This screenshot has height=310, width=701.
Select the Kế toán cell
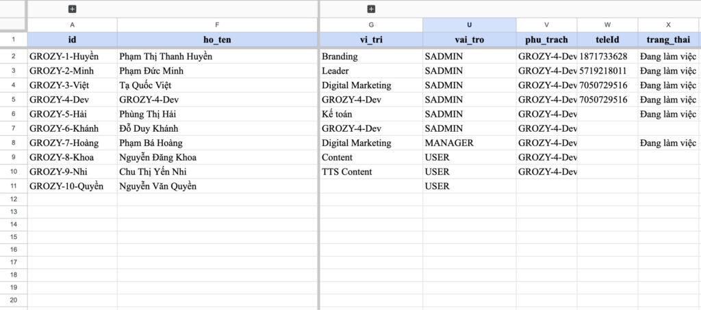tap(337, 114)
